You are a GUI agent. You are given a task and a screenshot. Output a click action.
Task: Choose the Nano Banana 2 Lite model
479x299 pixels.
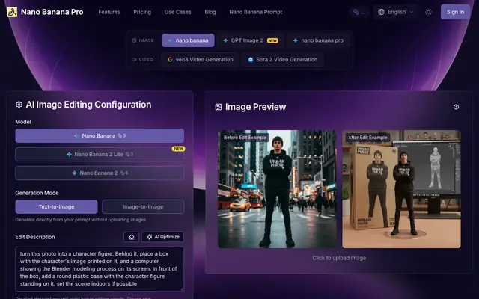click(x=100, y=155)
